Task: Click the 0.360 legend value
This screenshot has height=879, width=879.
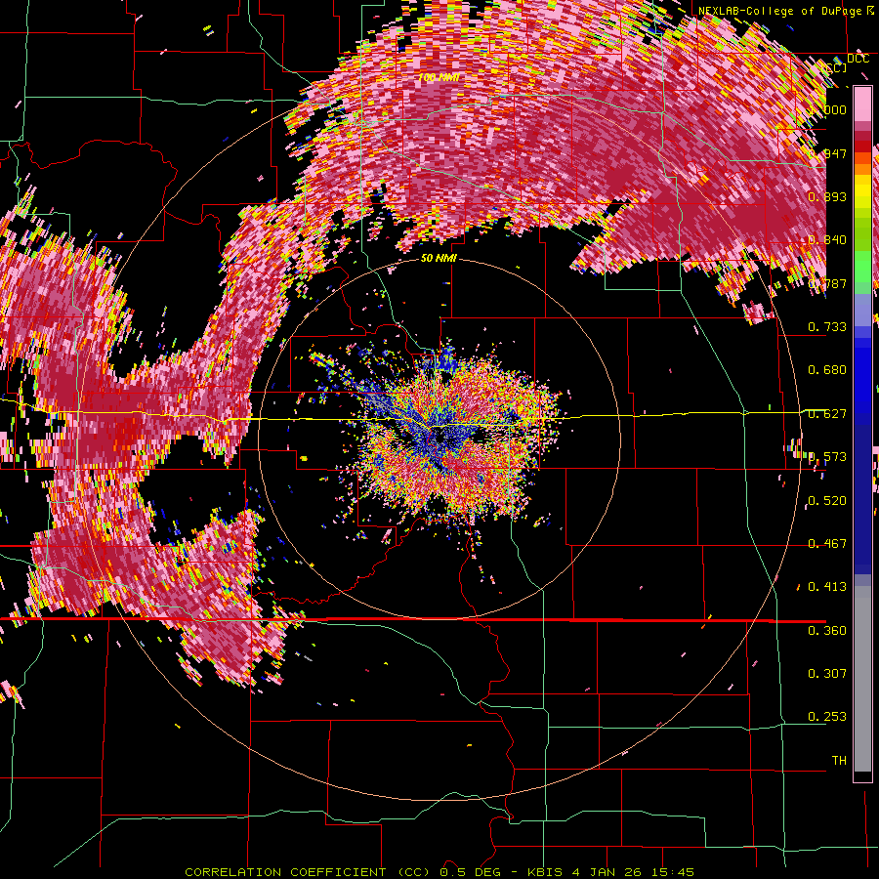Action: pyautogui.click(x=827, y=631)
